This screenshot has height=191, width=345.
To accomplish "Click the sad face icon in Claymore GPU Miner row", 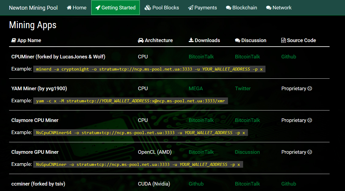I will (310, 152).
